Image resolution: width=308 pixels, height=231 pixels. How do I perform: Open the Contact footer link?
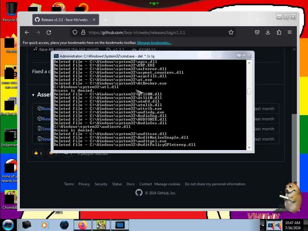(146, 184)
